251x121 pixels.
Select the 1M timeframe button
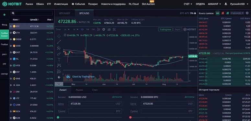pos(93,29)
